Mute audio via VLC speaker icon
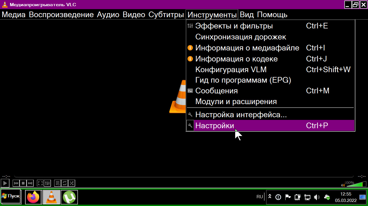The height and width of the screenshot is (206, 368). [x=343, y=185]
